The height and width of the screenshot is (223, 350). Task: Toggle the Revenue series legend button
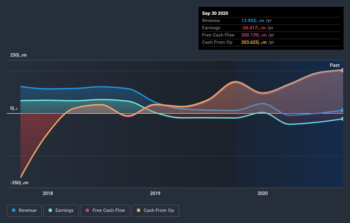pyautogui.click(x=24, y=211)
